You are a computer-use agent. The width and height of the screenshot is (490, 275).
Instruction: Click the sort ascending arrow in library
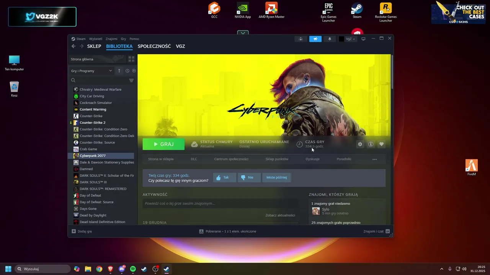click(119, 71)
